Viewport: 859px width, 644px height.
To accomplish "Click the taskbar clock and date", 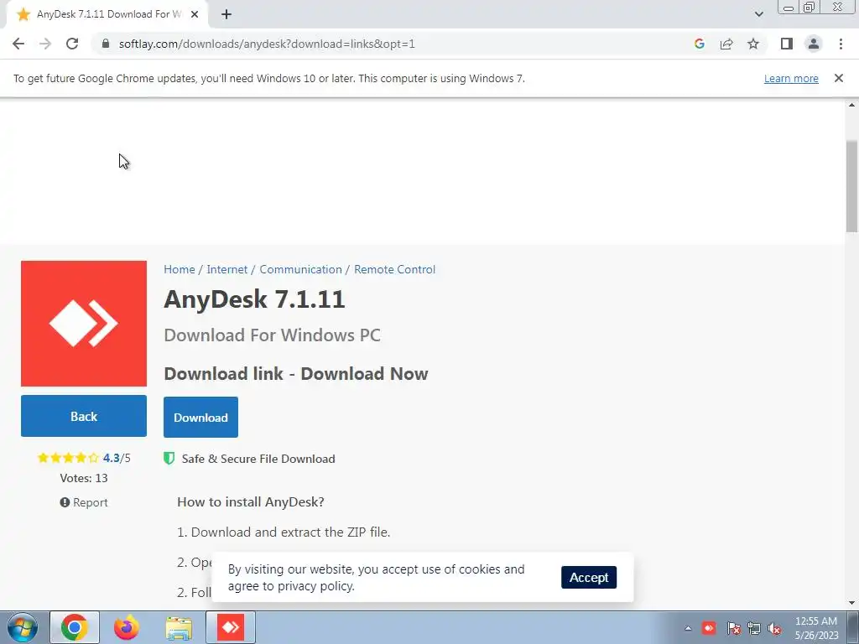I will [816, 628].
